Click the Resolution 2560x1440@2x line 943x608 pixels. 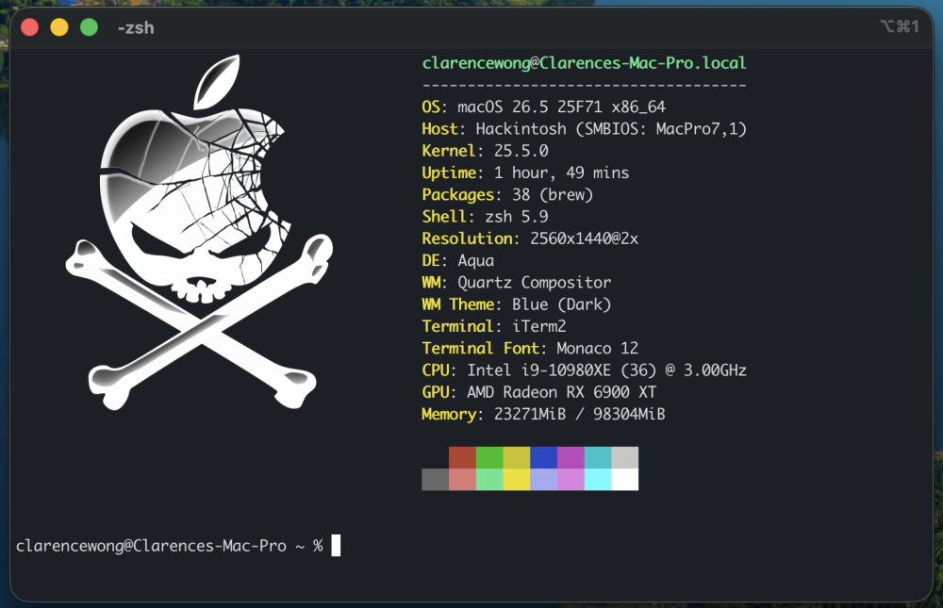pyautogui.click(x=530, y=238)
